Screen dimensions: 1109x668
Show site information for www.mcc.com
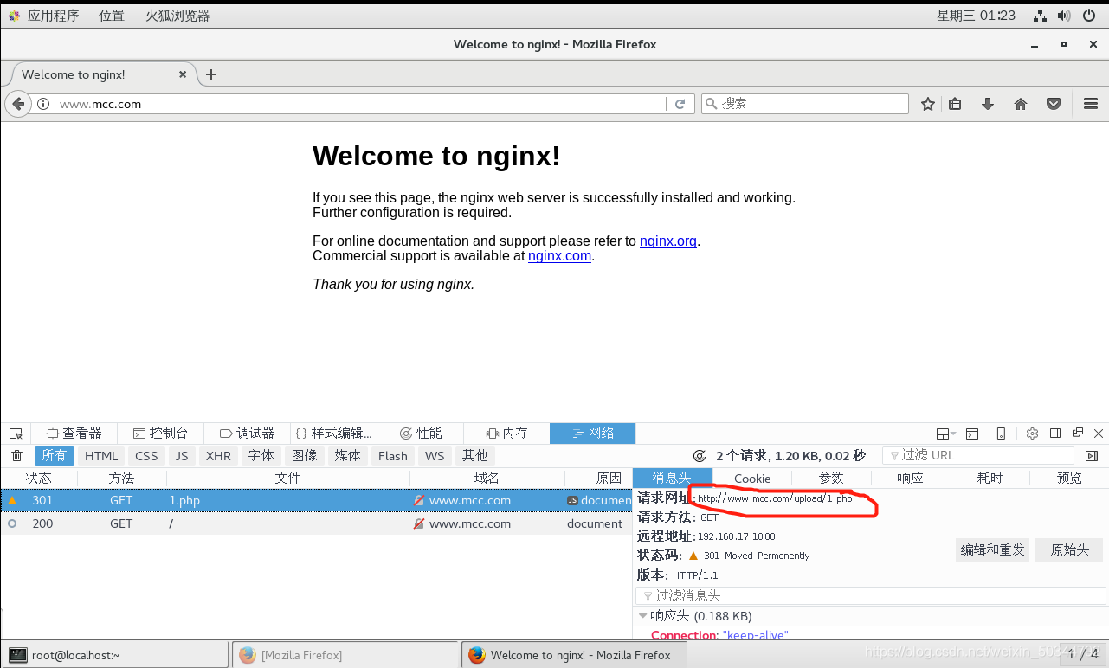[x=43, y=104]
